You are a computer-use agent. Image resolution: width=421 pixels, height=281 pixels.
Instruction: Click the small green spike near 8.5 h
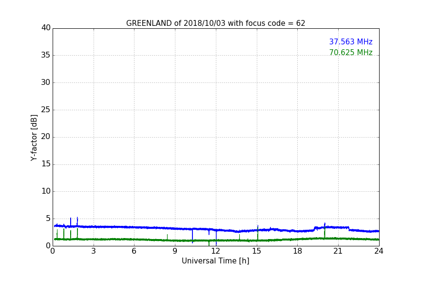coord(167,237)
